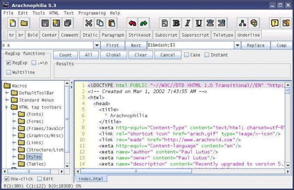
Task: Toggle the RegExp checkbox
Action: [9, 63]
